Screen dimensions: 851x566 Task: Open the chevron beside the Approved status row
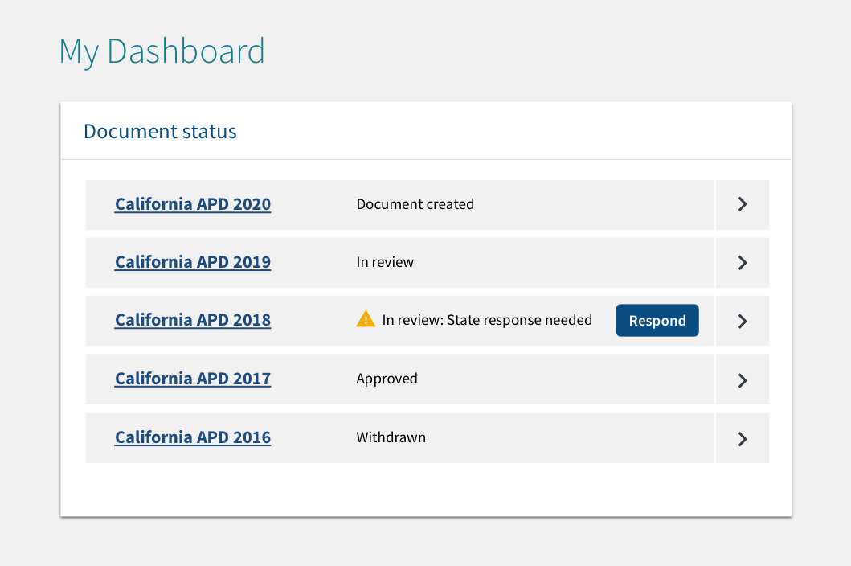click(742, 379)
